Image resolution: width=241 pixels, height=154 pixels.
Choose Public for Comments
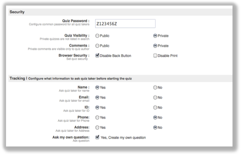[x=97, y=46]
